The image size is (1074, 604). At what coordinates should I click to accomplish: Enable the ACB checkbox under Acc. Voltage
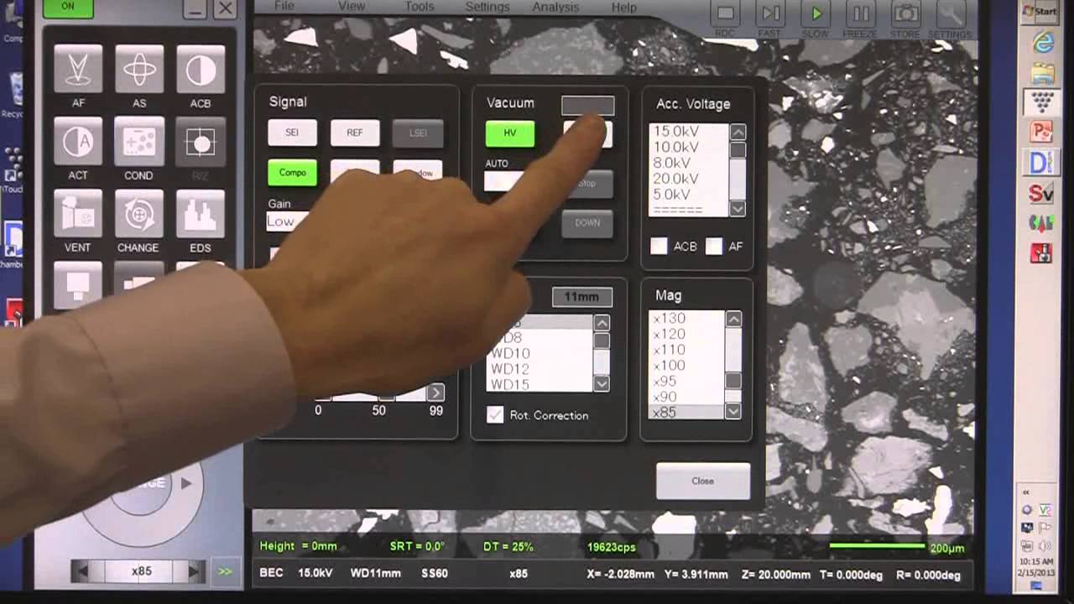tap(659, 246)
